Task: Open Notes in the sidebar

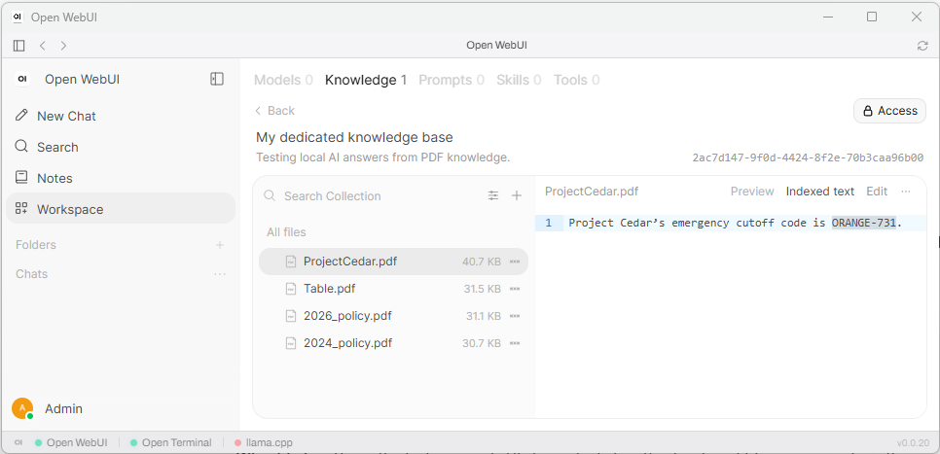Action: [x=120, y=179]
